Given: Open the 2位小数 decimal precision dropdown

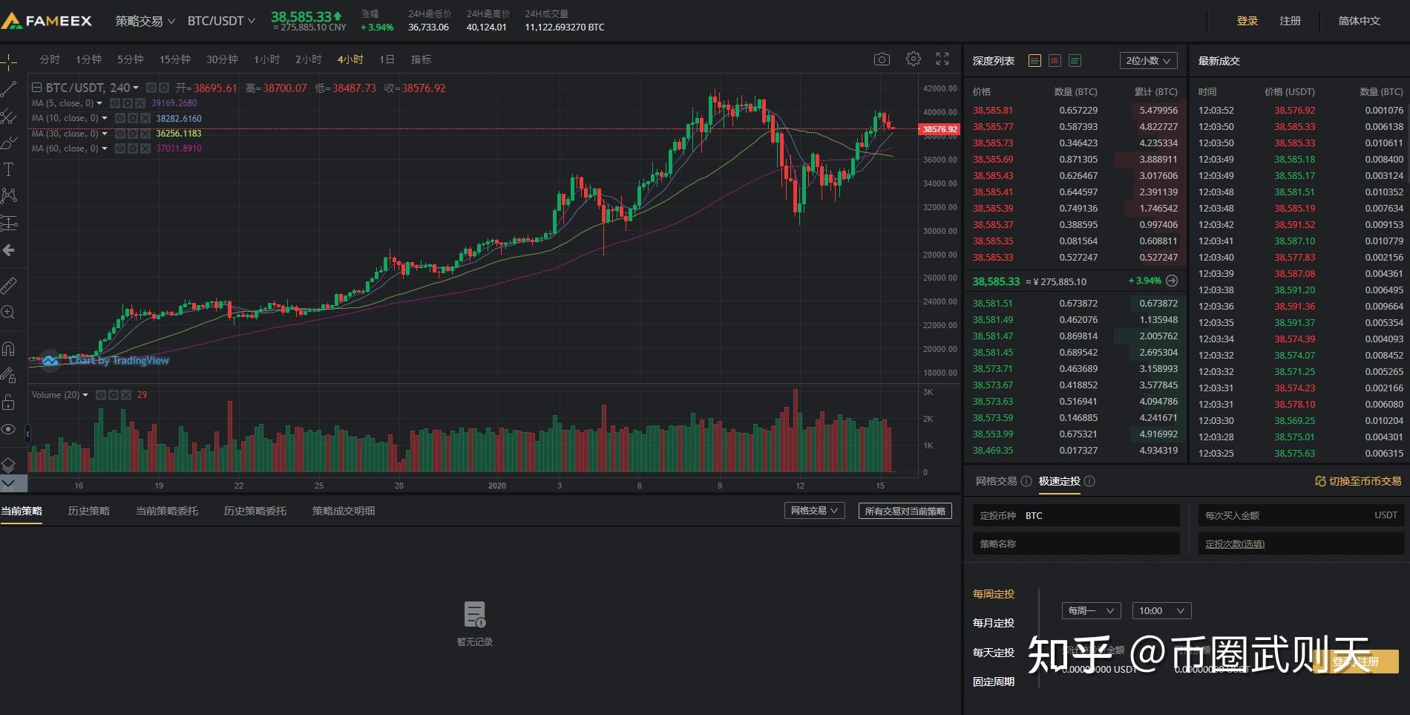Looking at the screenshot, I should [1148, 61].
